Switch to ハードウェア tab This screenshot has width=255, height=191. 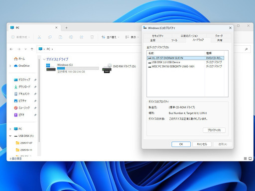point(198,40)
